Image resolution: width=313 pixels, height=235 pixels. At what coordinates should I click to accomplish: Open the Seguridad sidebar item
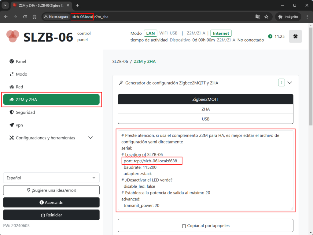[x=25, y=112]
